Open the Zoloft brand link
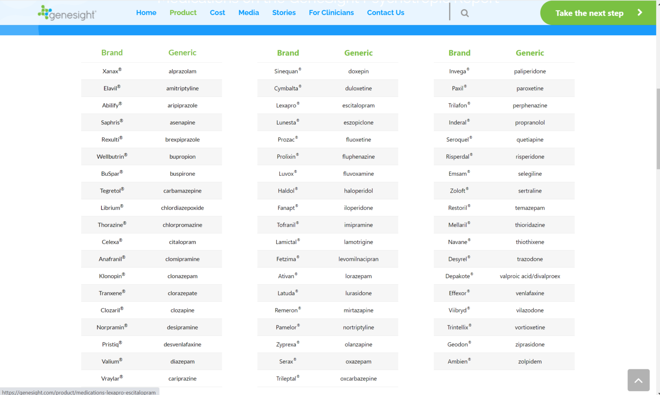This screenshot has width=660, height=395. 459,190
